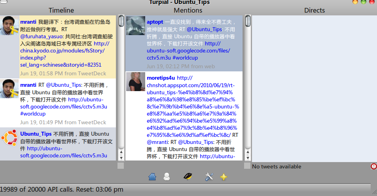Click the Mentions column header
Viewport: 377px width, 196px height.
coord(188,10)
